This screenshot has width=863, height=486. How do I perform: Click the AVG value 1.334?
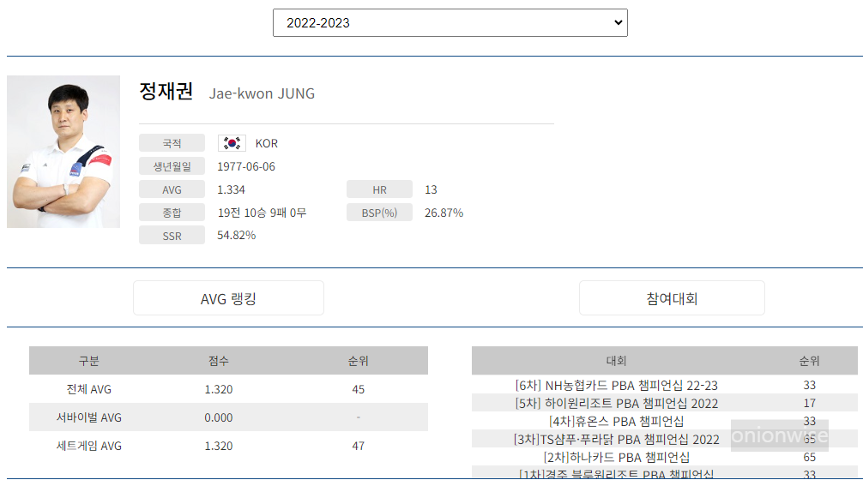point(231,189)
